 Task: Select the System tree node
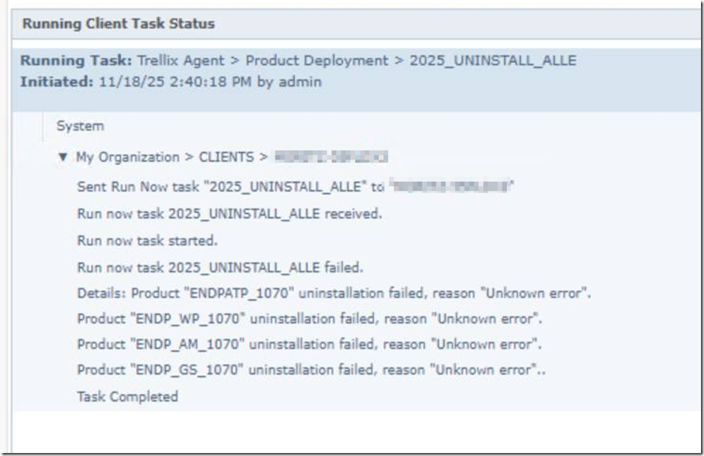pos(80,126)
